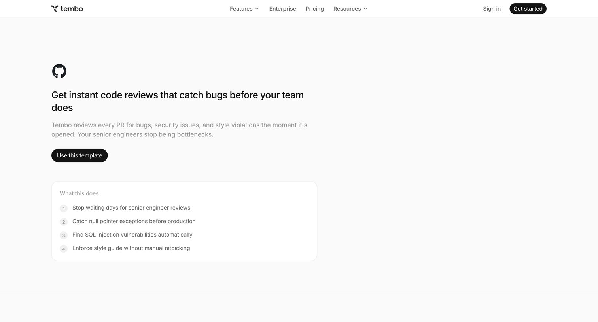Select 'Enforce style guide without manual nitpicking'
Screen dimensions: 598x322
pos(131,248)
